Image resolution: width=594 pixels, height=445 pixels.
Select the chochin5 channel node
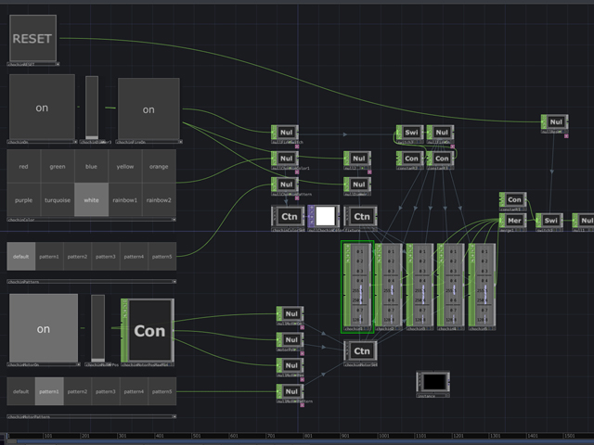pyautogui.click(x=482, y=285)
